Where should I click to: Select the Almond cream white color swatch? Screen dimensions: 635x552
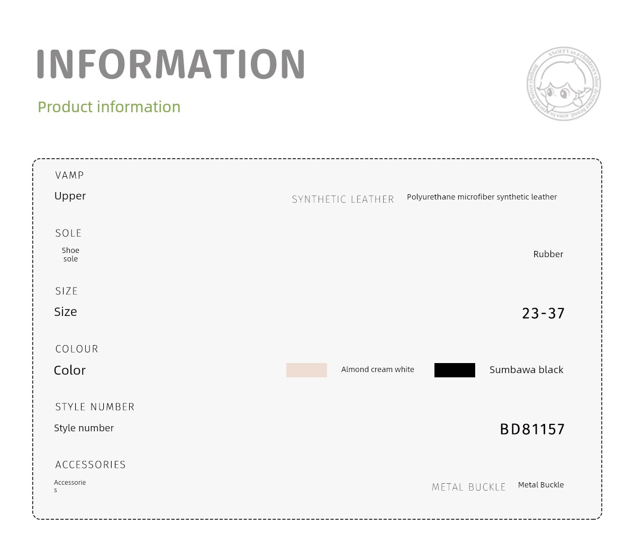(x=306, y=370)
